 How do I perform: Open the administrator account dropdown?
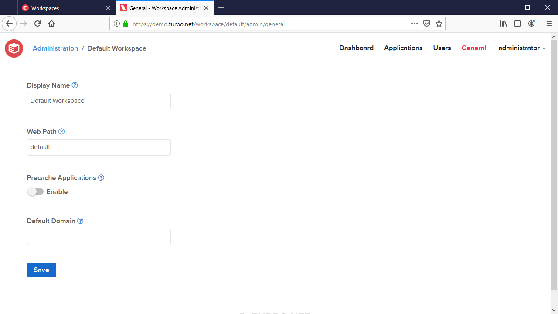click(521, 48)
